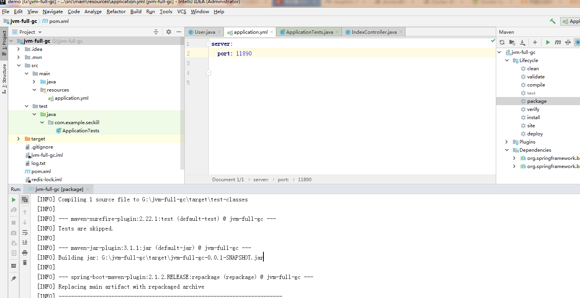Collapse the resources folder

point(34,90)
